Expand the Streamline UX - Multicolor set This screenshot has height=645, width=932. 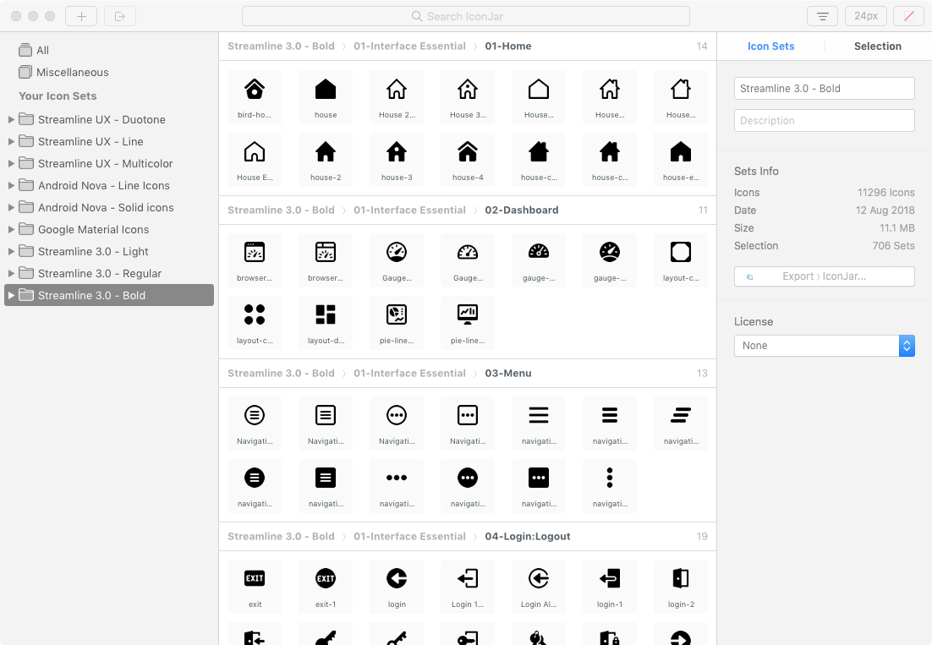tap(11, 163)
